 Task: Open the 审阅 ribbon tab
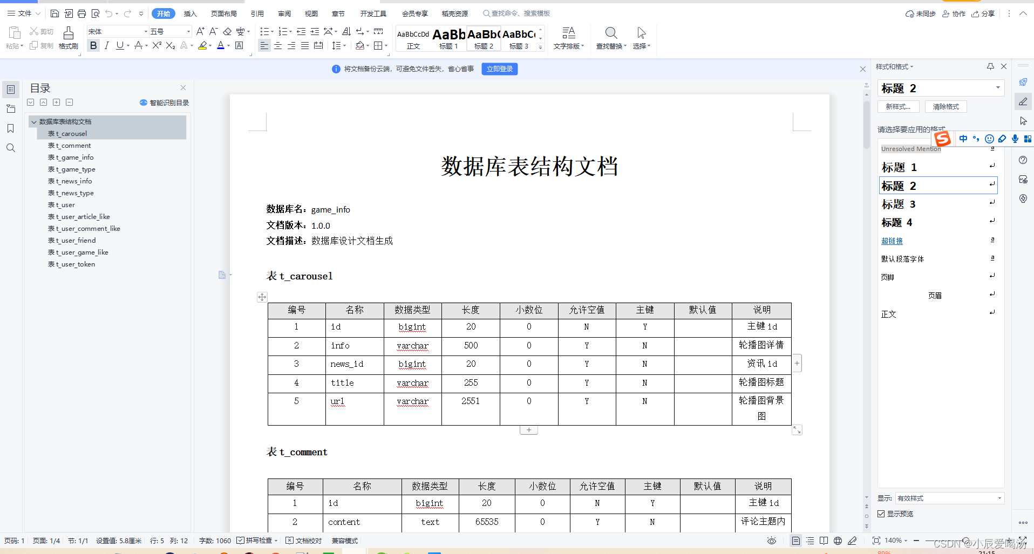(284, 13)
